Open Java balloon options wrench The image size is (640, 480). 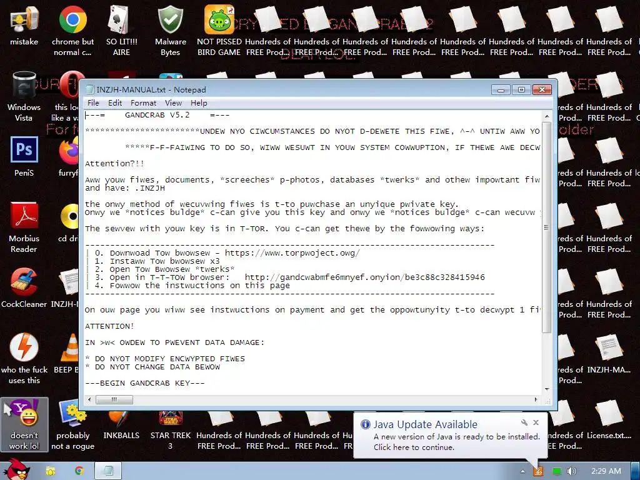coord(524,422)
